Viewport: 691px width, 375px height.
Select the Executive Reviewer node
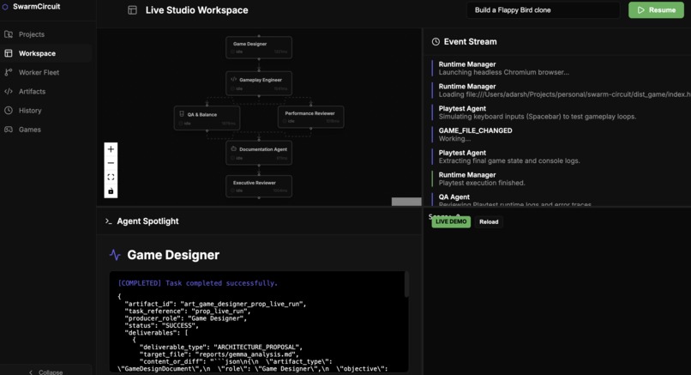coord(259,186)
